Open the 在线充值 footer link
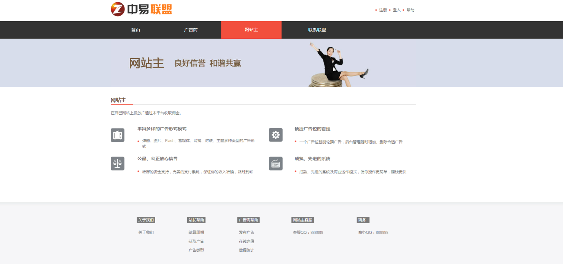563x264 pixels. 246,241
